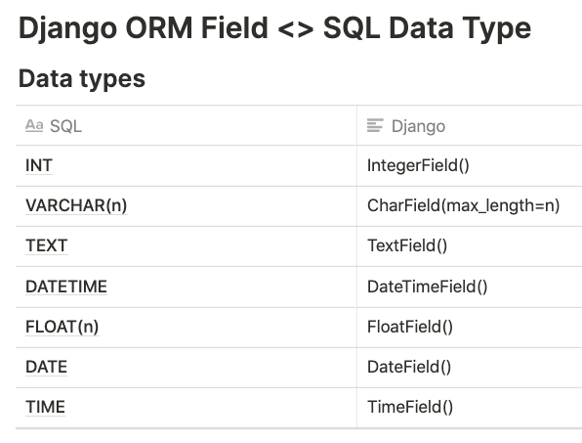The width and height of the screenshot is (582, 443).
Task: Open the TIME row entry
Action: coord(45,407)
